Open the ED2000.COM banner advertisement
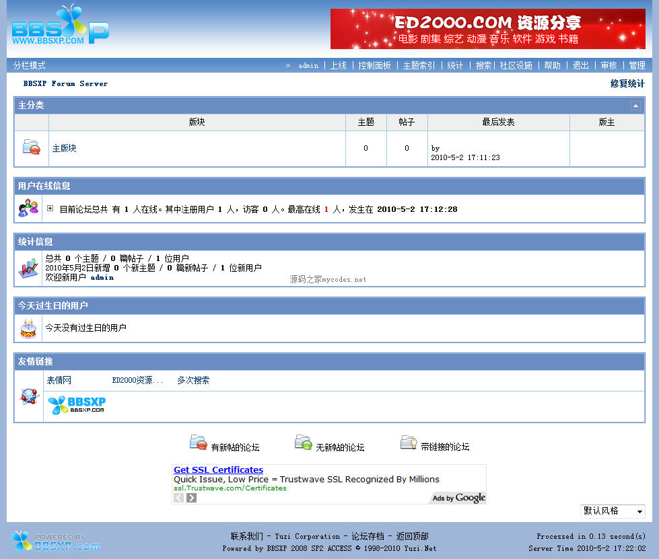Screen dimensions: 659x559 point(487,28)
